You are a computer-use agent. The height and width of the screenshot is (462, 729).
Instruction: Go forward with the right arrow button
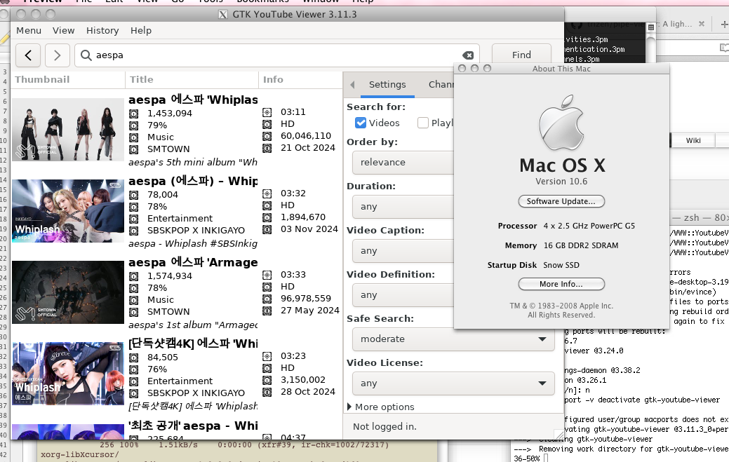point(58,55)
